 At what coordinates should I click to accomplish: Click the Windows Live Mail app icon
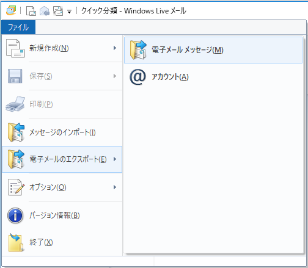(x=11, y=10)
